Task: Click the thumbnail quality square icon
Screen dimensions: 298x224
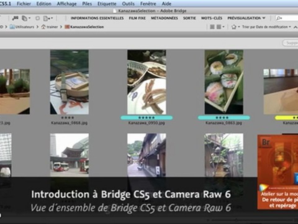Action: (x=212, y=27)
